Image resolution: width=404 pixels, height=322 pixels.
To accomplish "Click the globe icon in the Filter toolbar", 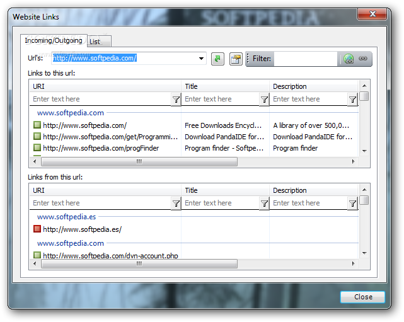I will point(349,59).
